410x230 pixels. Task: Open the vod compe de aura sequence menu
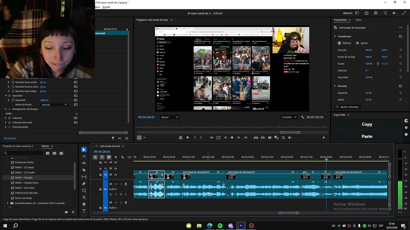[123, 146]
